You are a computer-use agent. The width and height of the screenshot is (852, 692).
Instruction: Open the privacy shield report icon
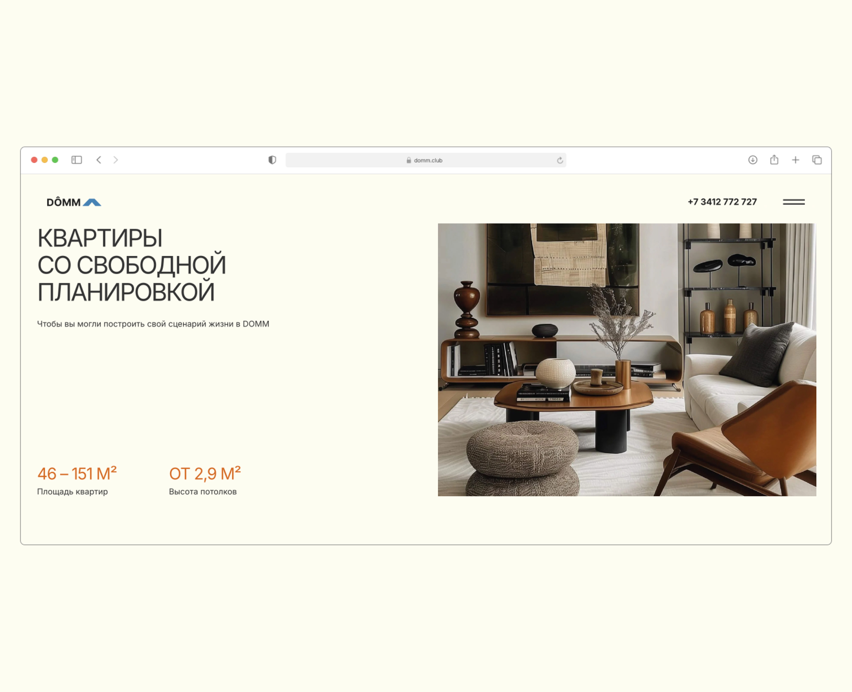click(x=272, y=160)
